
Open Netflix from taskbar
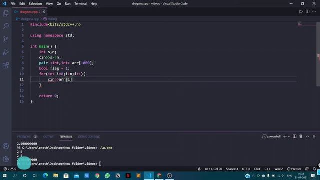[x=128, y=175]
